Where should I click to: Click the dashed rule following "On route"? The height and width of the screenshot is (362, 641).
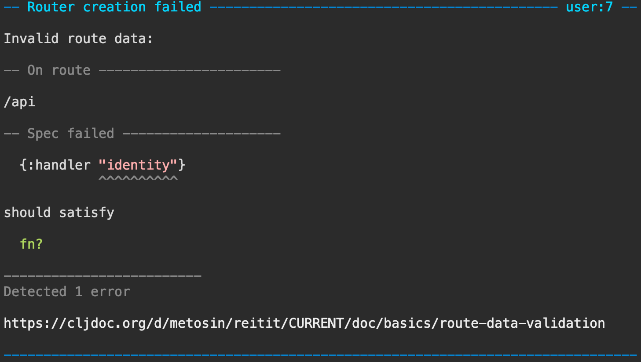190,70
